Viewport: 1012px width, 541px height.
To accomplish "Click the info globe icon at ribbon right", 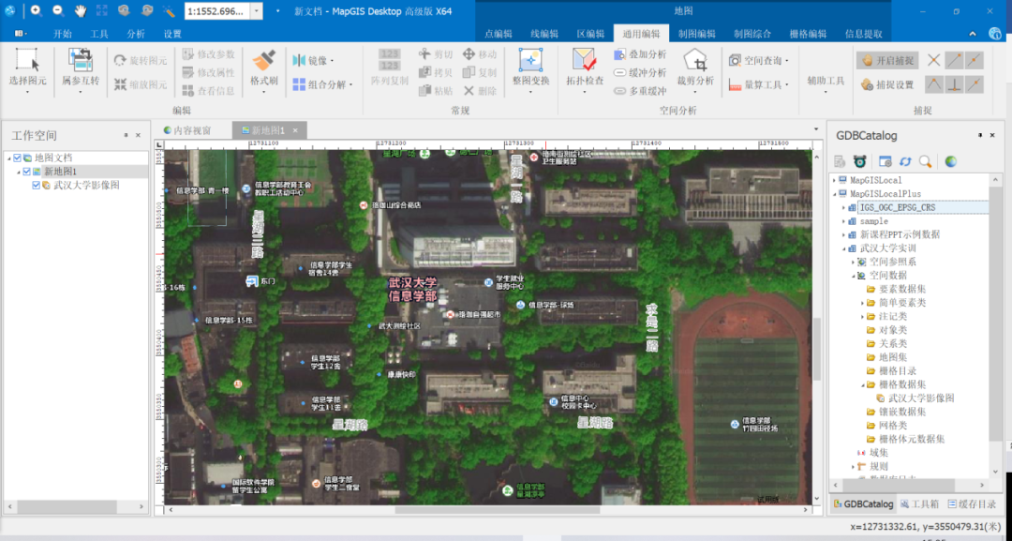I will 994,34.
